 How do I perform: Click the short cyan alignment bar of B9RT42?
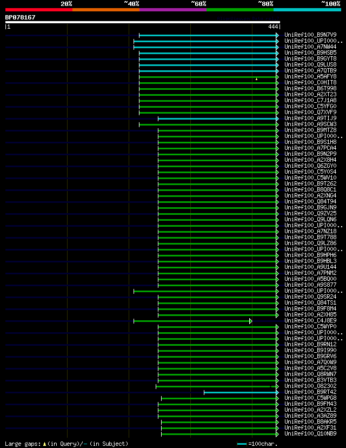tap(240, 393)
